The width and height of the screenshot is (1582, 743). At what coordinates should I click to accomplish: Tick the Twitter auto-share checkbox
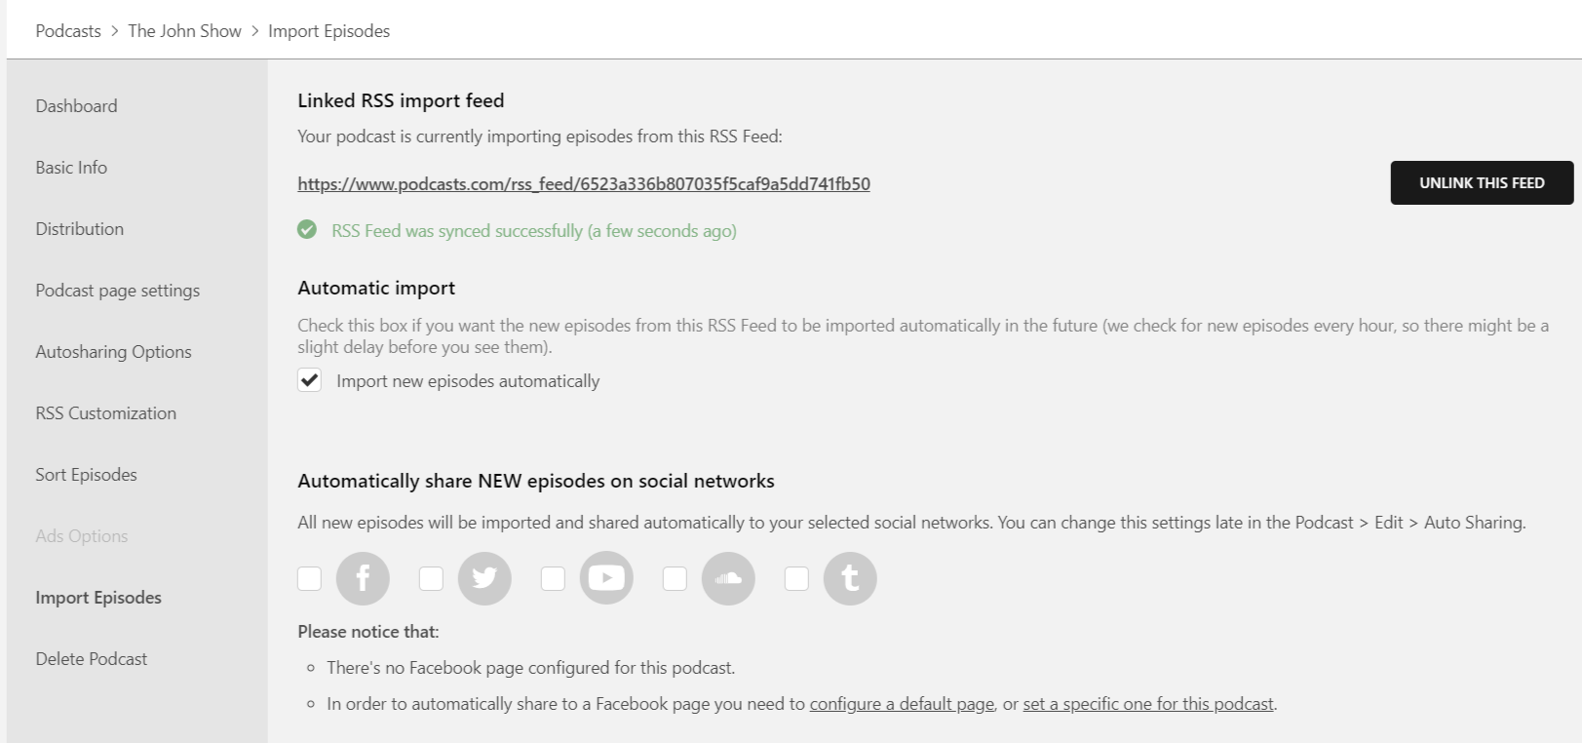pyautogui.click(x=431, y=578)
